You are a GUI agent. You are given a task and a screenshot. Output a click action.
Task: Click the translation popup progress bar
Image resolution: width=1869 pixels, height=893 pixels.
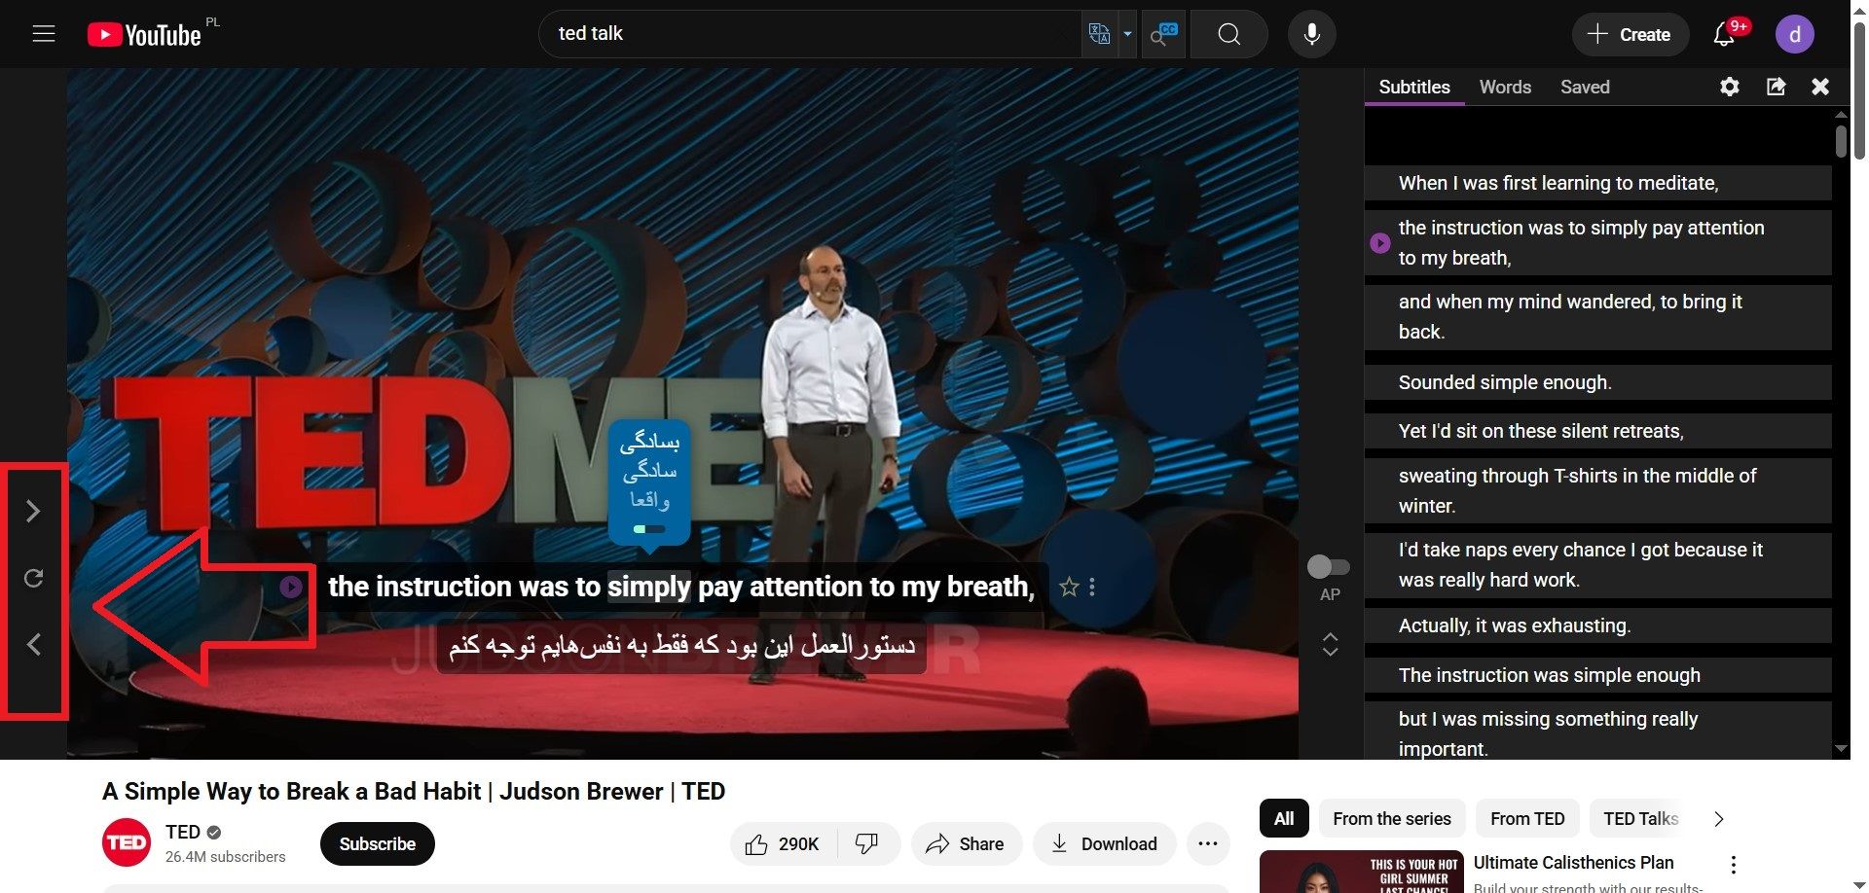click(649, 529)
